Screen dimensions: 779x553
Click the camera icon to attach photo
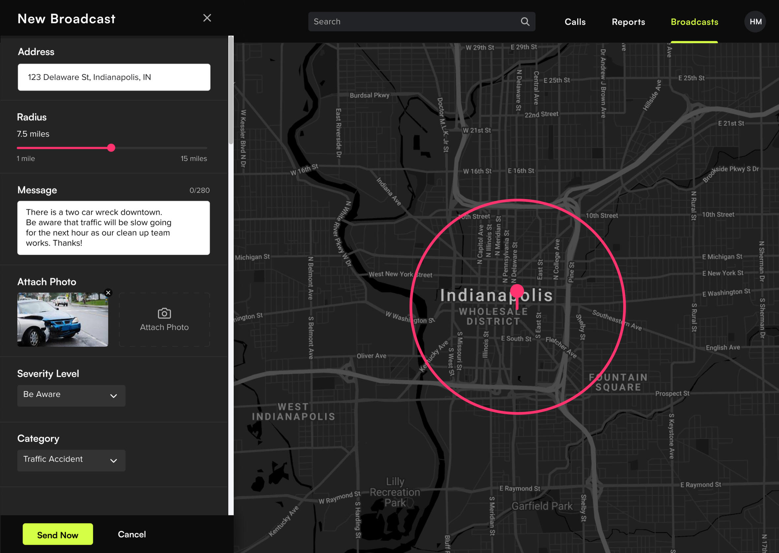pos(165,313)
